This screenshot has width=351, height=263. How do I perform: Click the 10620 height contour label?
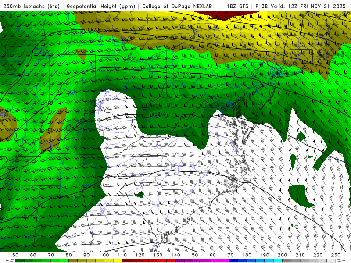click(92, 29)
